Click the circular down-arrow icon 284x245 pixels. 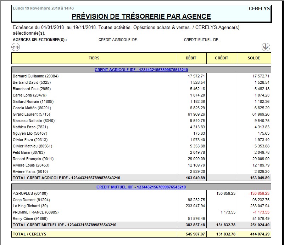click(x=266, y=47)
